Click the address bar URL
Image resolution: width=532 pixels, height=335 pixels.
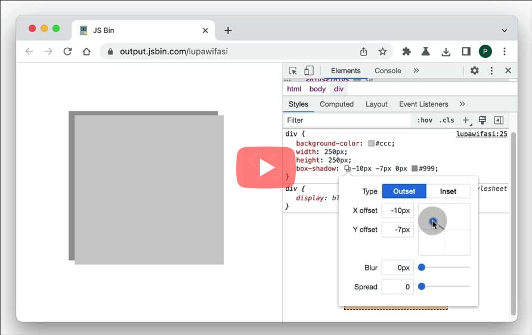click(174, 51)
